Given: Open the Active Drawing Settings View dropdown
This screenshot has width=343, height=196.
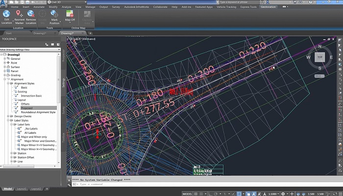Looking at the screenshot, I should click(x=59, y=49).
